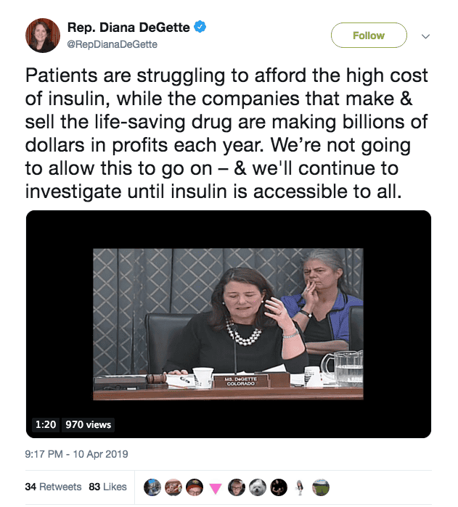The width and height of the screenshot is (458, 507).
Task: View the 34 Retweets list
Action: [54, 487]
